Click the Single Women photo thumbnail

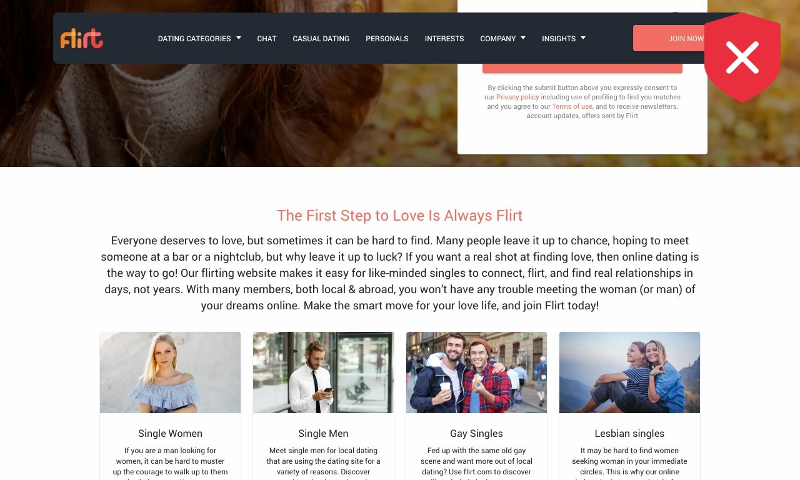tap(170, 372)
